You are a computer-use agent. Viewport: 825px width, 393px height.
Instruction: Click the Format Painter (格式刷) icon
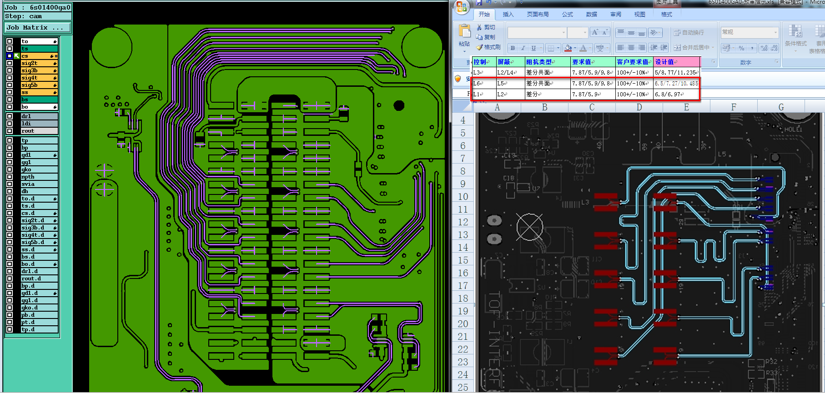tap(479, 47)
